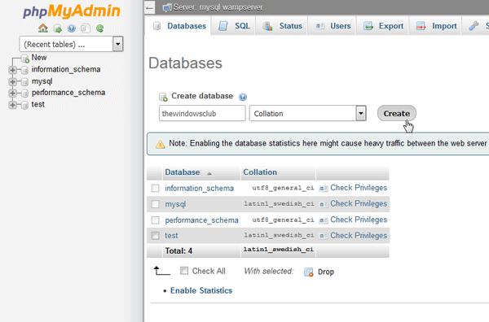Tick the test row checkbox
The height and width of the screenshot is (322, 489).
point(156,236)
